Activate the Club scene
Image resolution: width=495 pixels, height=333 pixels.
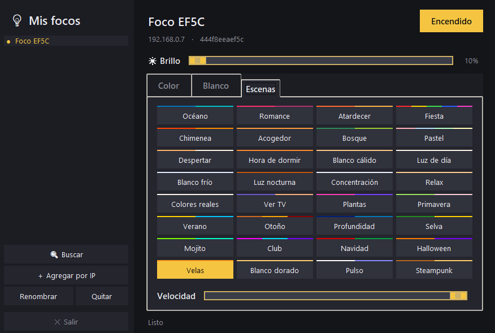(275, 248)
